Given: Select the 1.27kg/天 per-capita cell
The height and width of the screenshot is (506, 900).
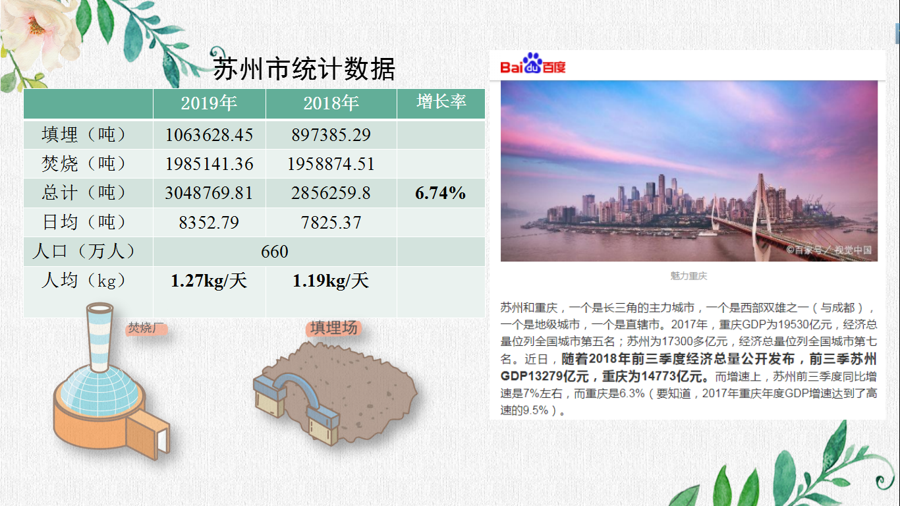Looking at the screenshot, I should (x=209, y=281).
